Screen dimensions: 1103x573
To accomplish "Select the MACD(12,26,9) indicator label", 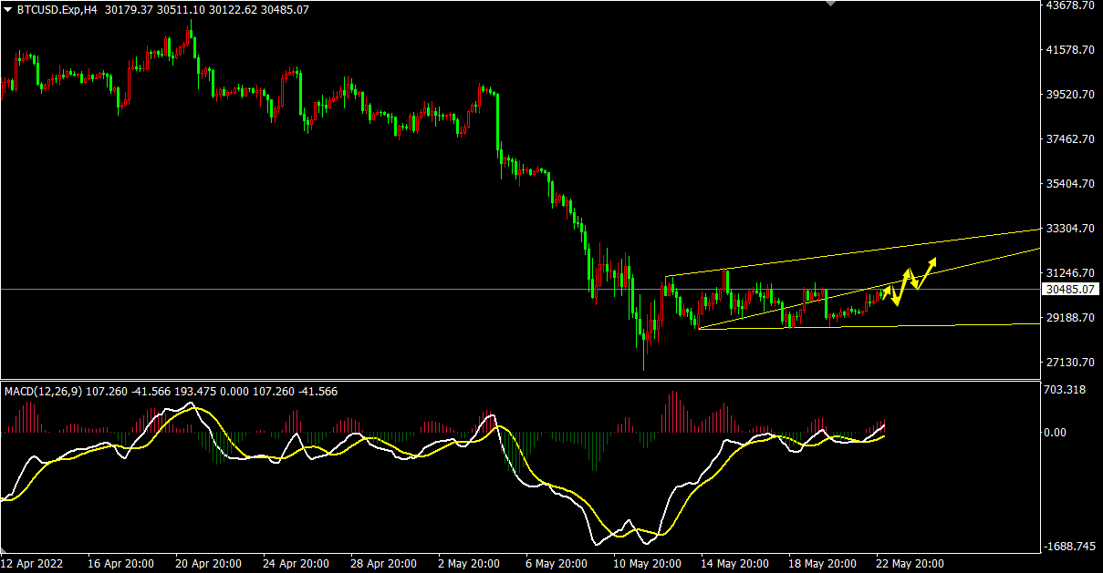I will [x=43, y=392].
